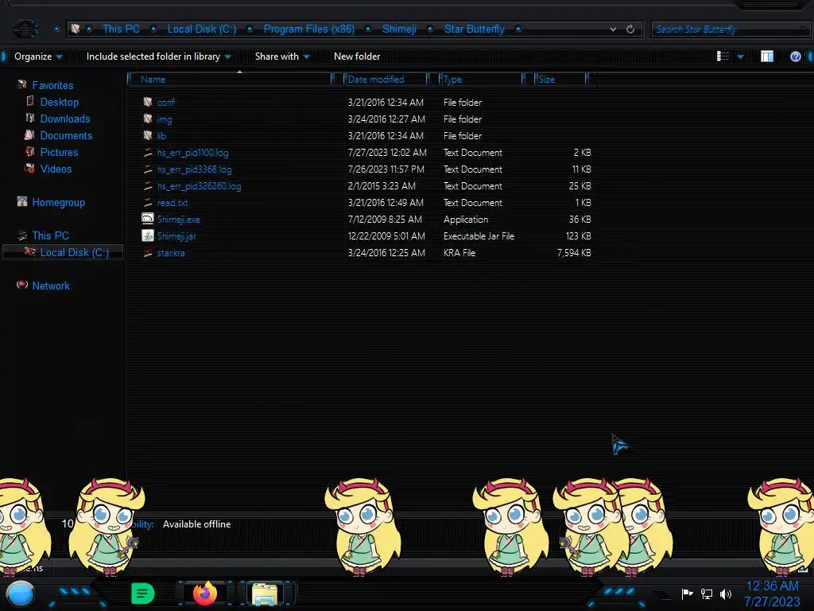
Task: Click the Network icon in sidebar
Action: click(x=21, y=285)
